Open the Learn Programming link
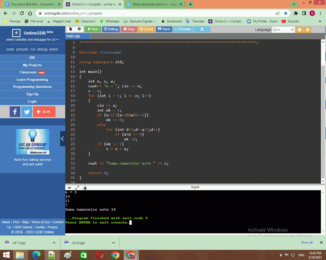 (32, 80)
